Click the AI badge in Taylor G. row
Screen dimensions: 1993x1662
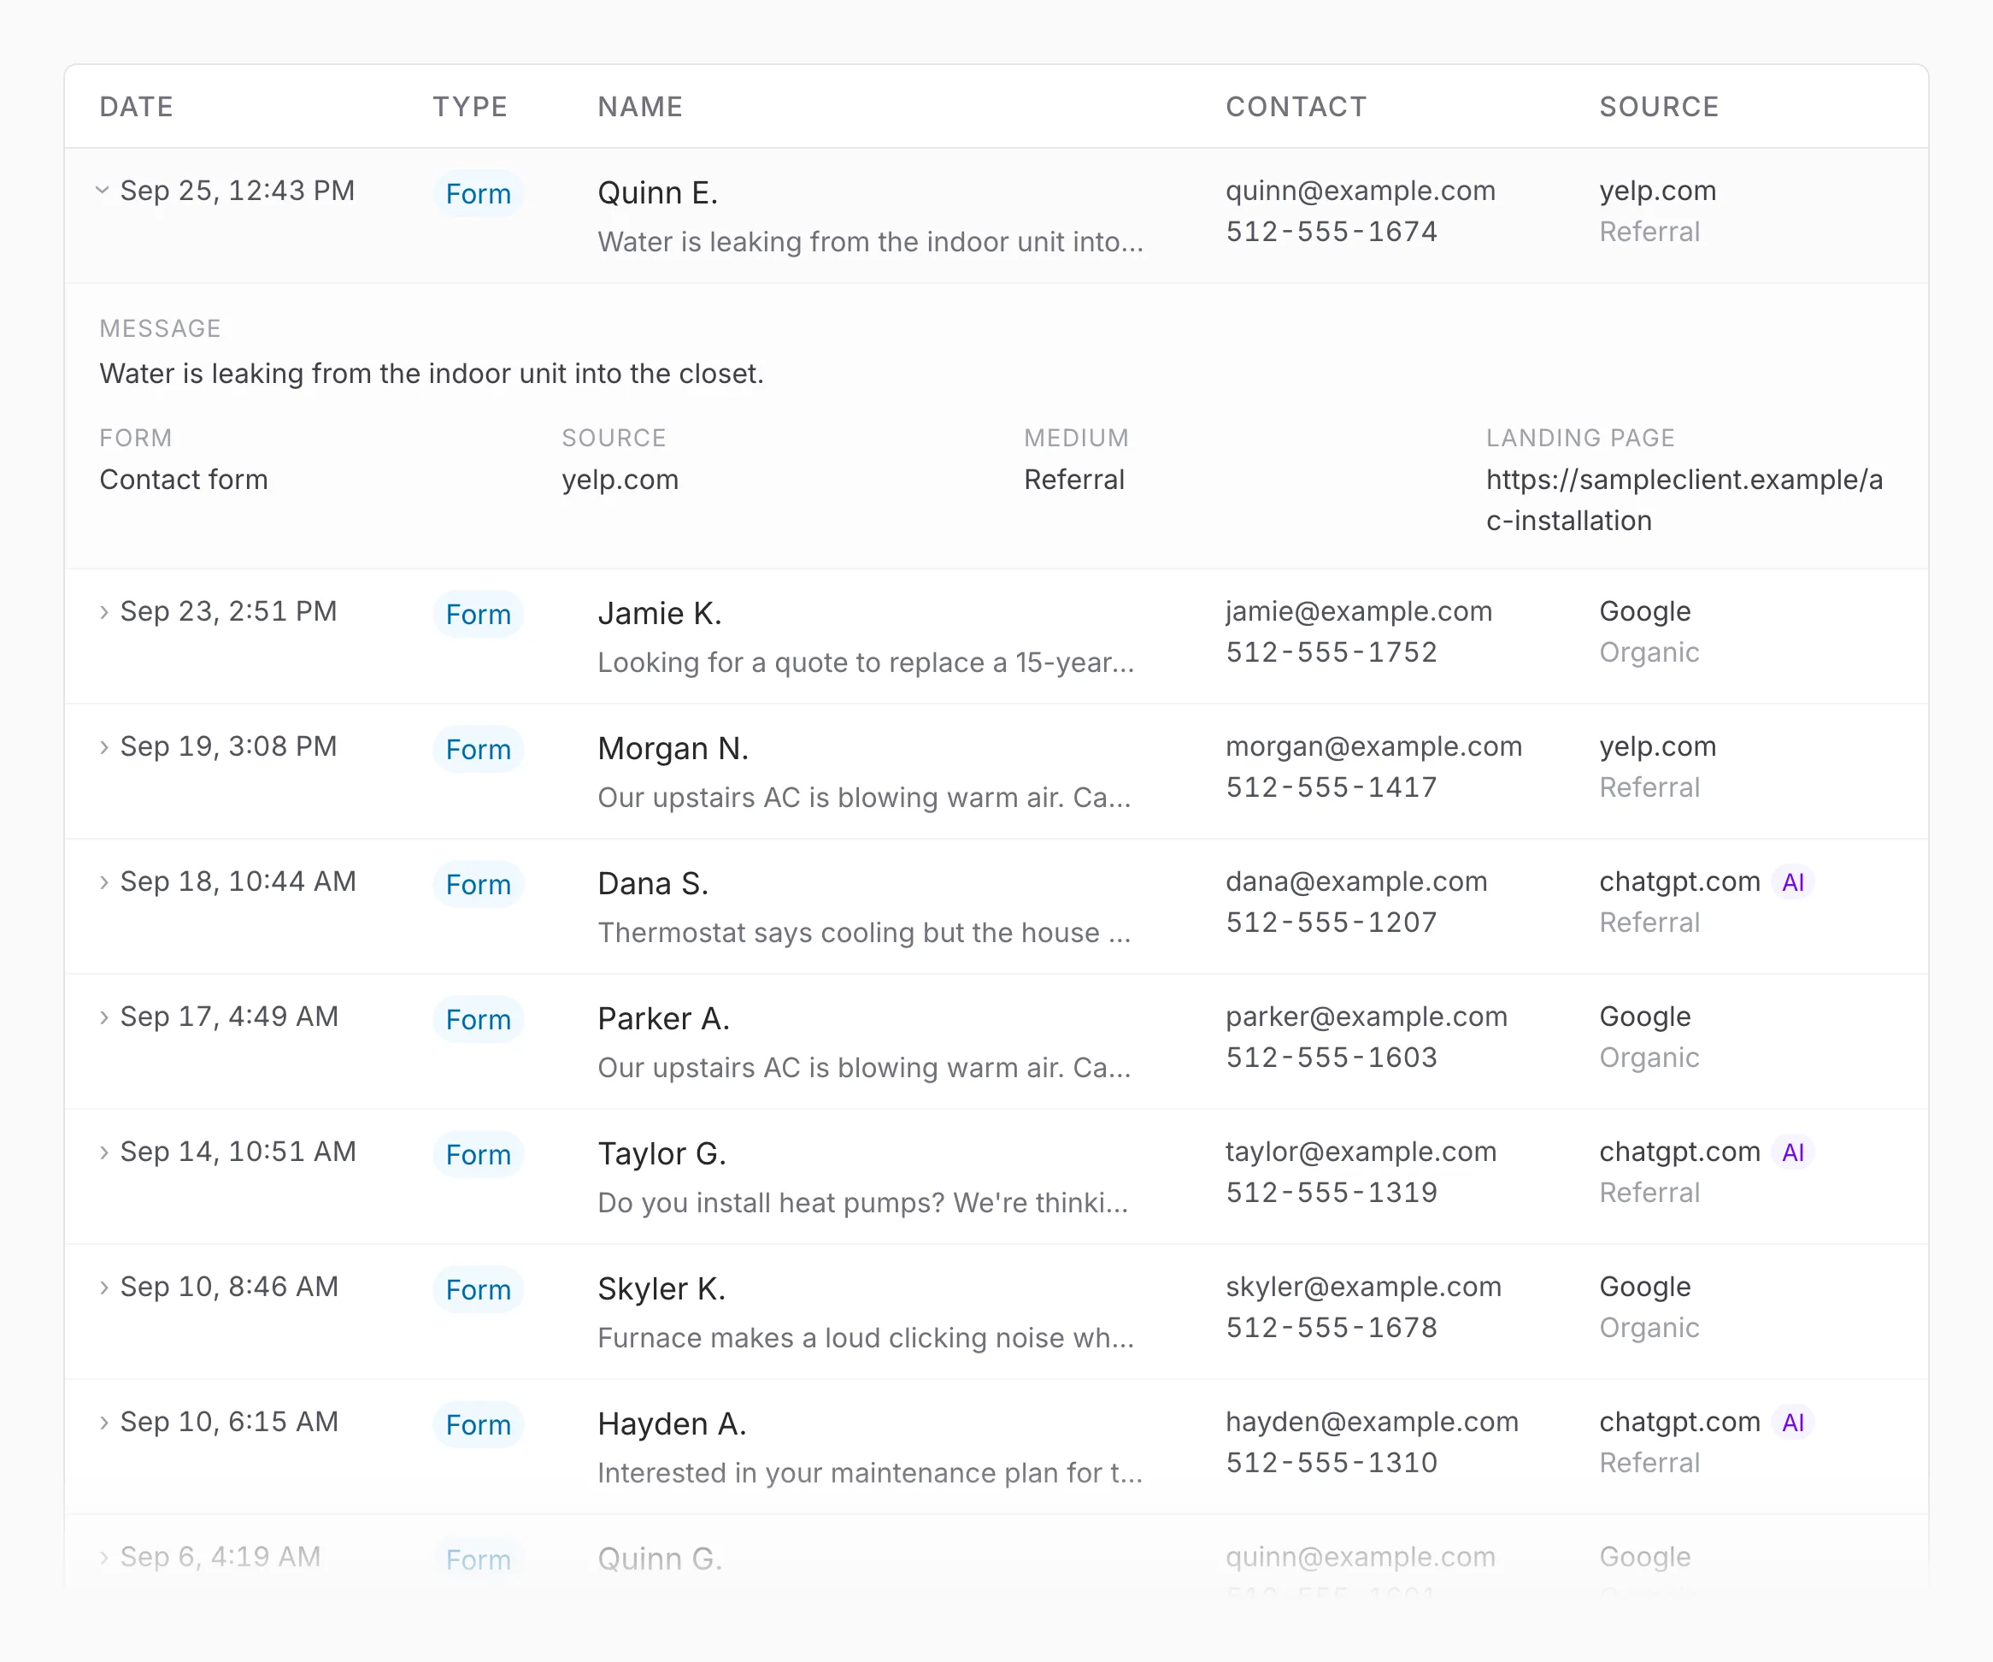point(1793,1152)
